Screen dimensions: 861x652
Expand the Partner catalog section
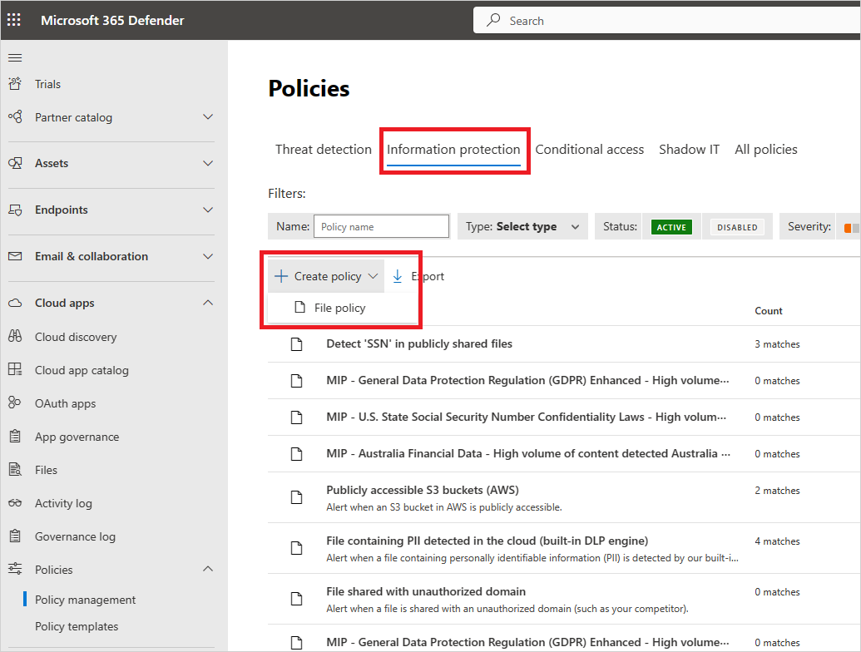pos(208,117)
